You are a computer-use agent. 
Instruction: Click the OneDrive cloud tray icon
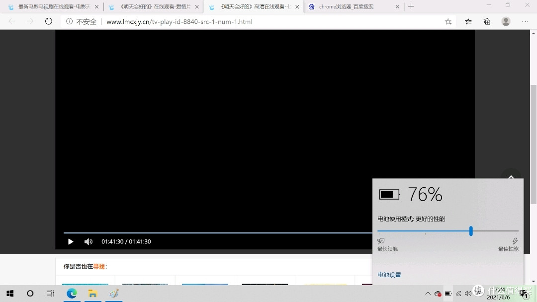(x=438, y=294)
